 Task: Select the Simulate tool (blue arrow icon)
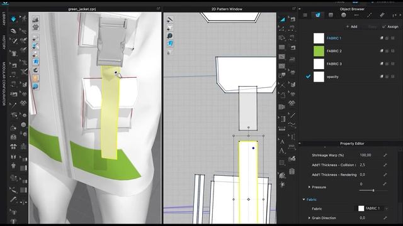point(13,19)
